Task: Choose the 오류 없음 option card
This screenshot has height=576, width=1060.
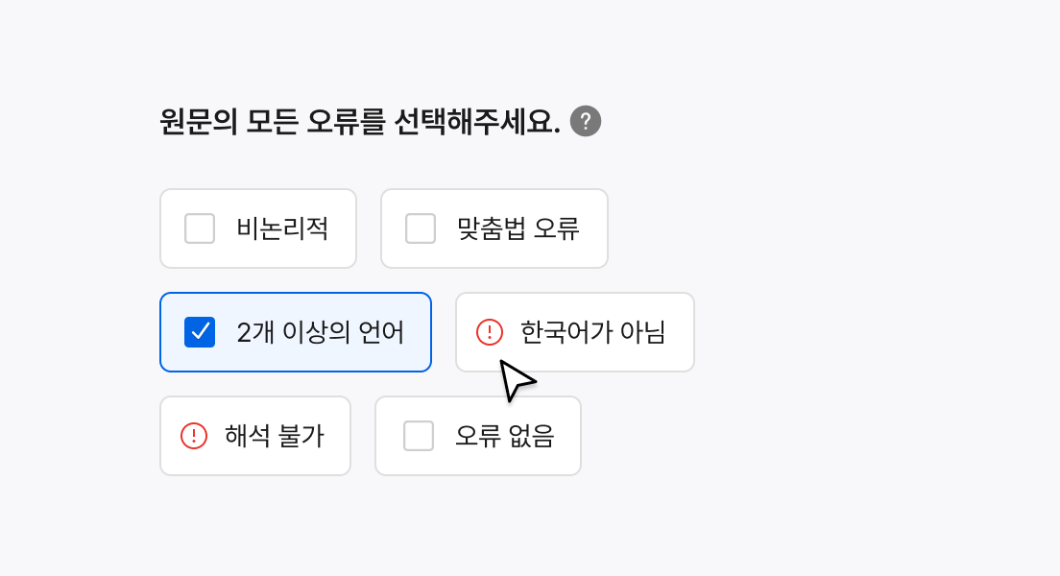Action: pos(478,436)
